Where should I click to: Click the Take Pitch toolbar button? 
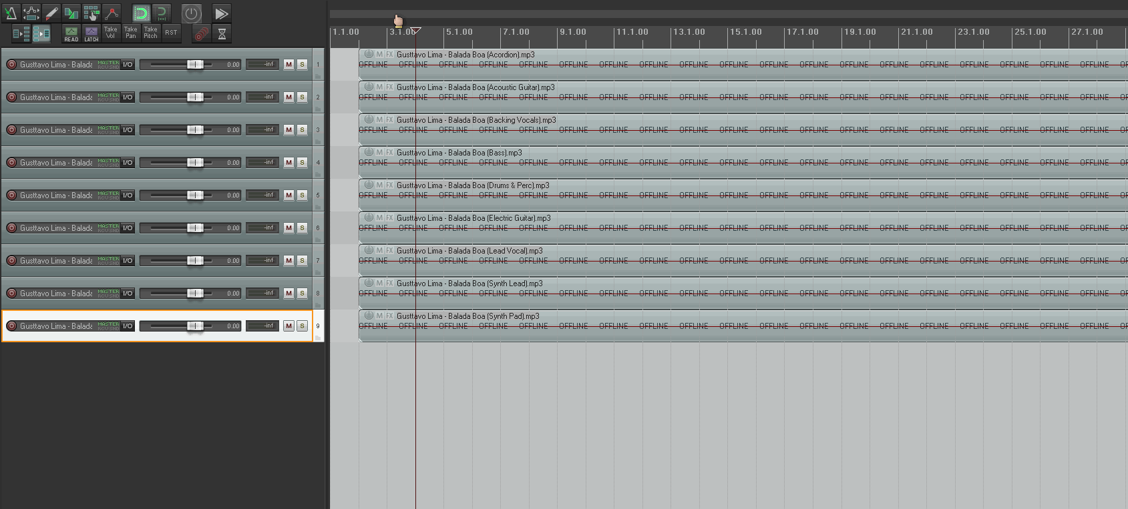pos(151,33)
